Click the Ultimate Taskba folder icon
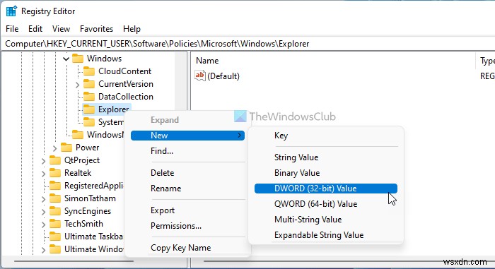This screenshot has width=495, height=269. click(x=55, y=237)
